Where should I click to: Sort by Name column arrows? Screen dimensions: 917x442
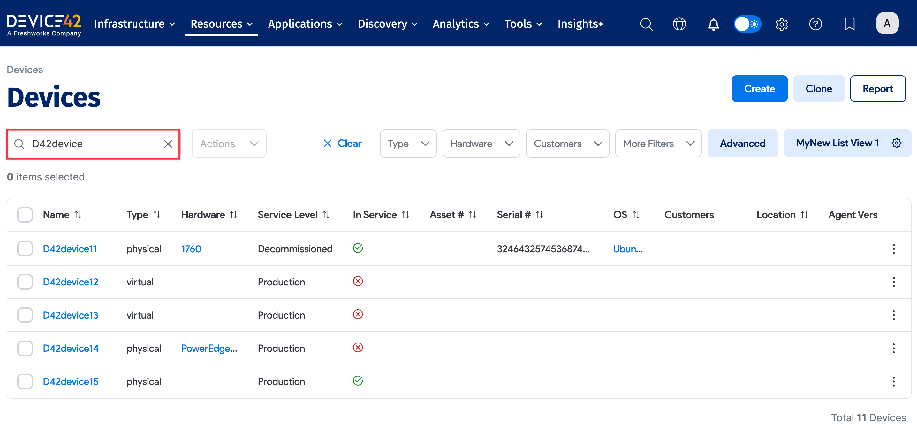[78, 214]
